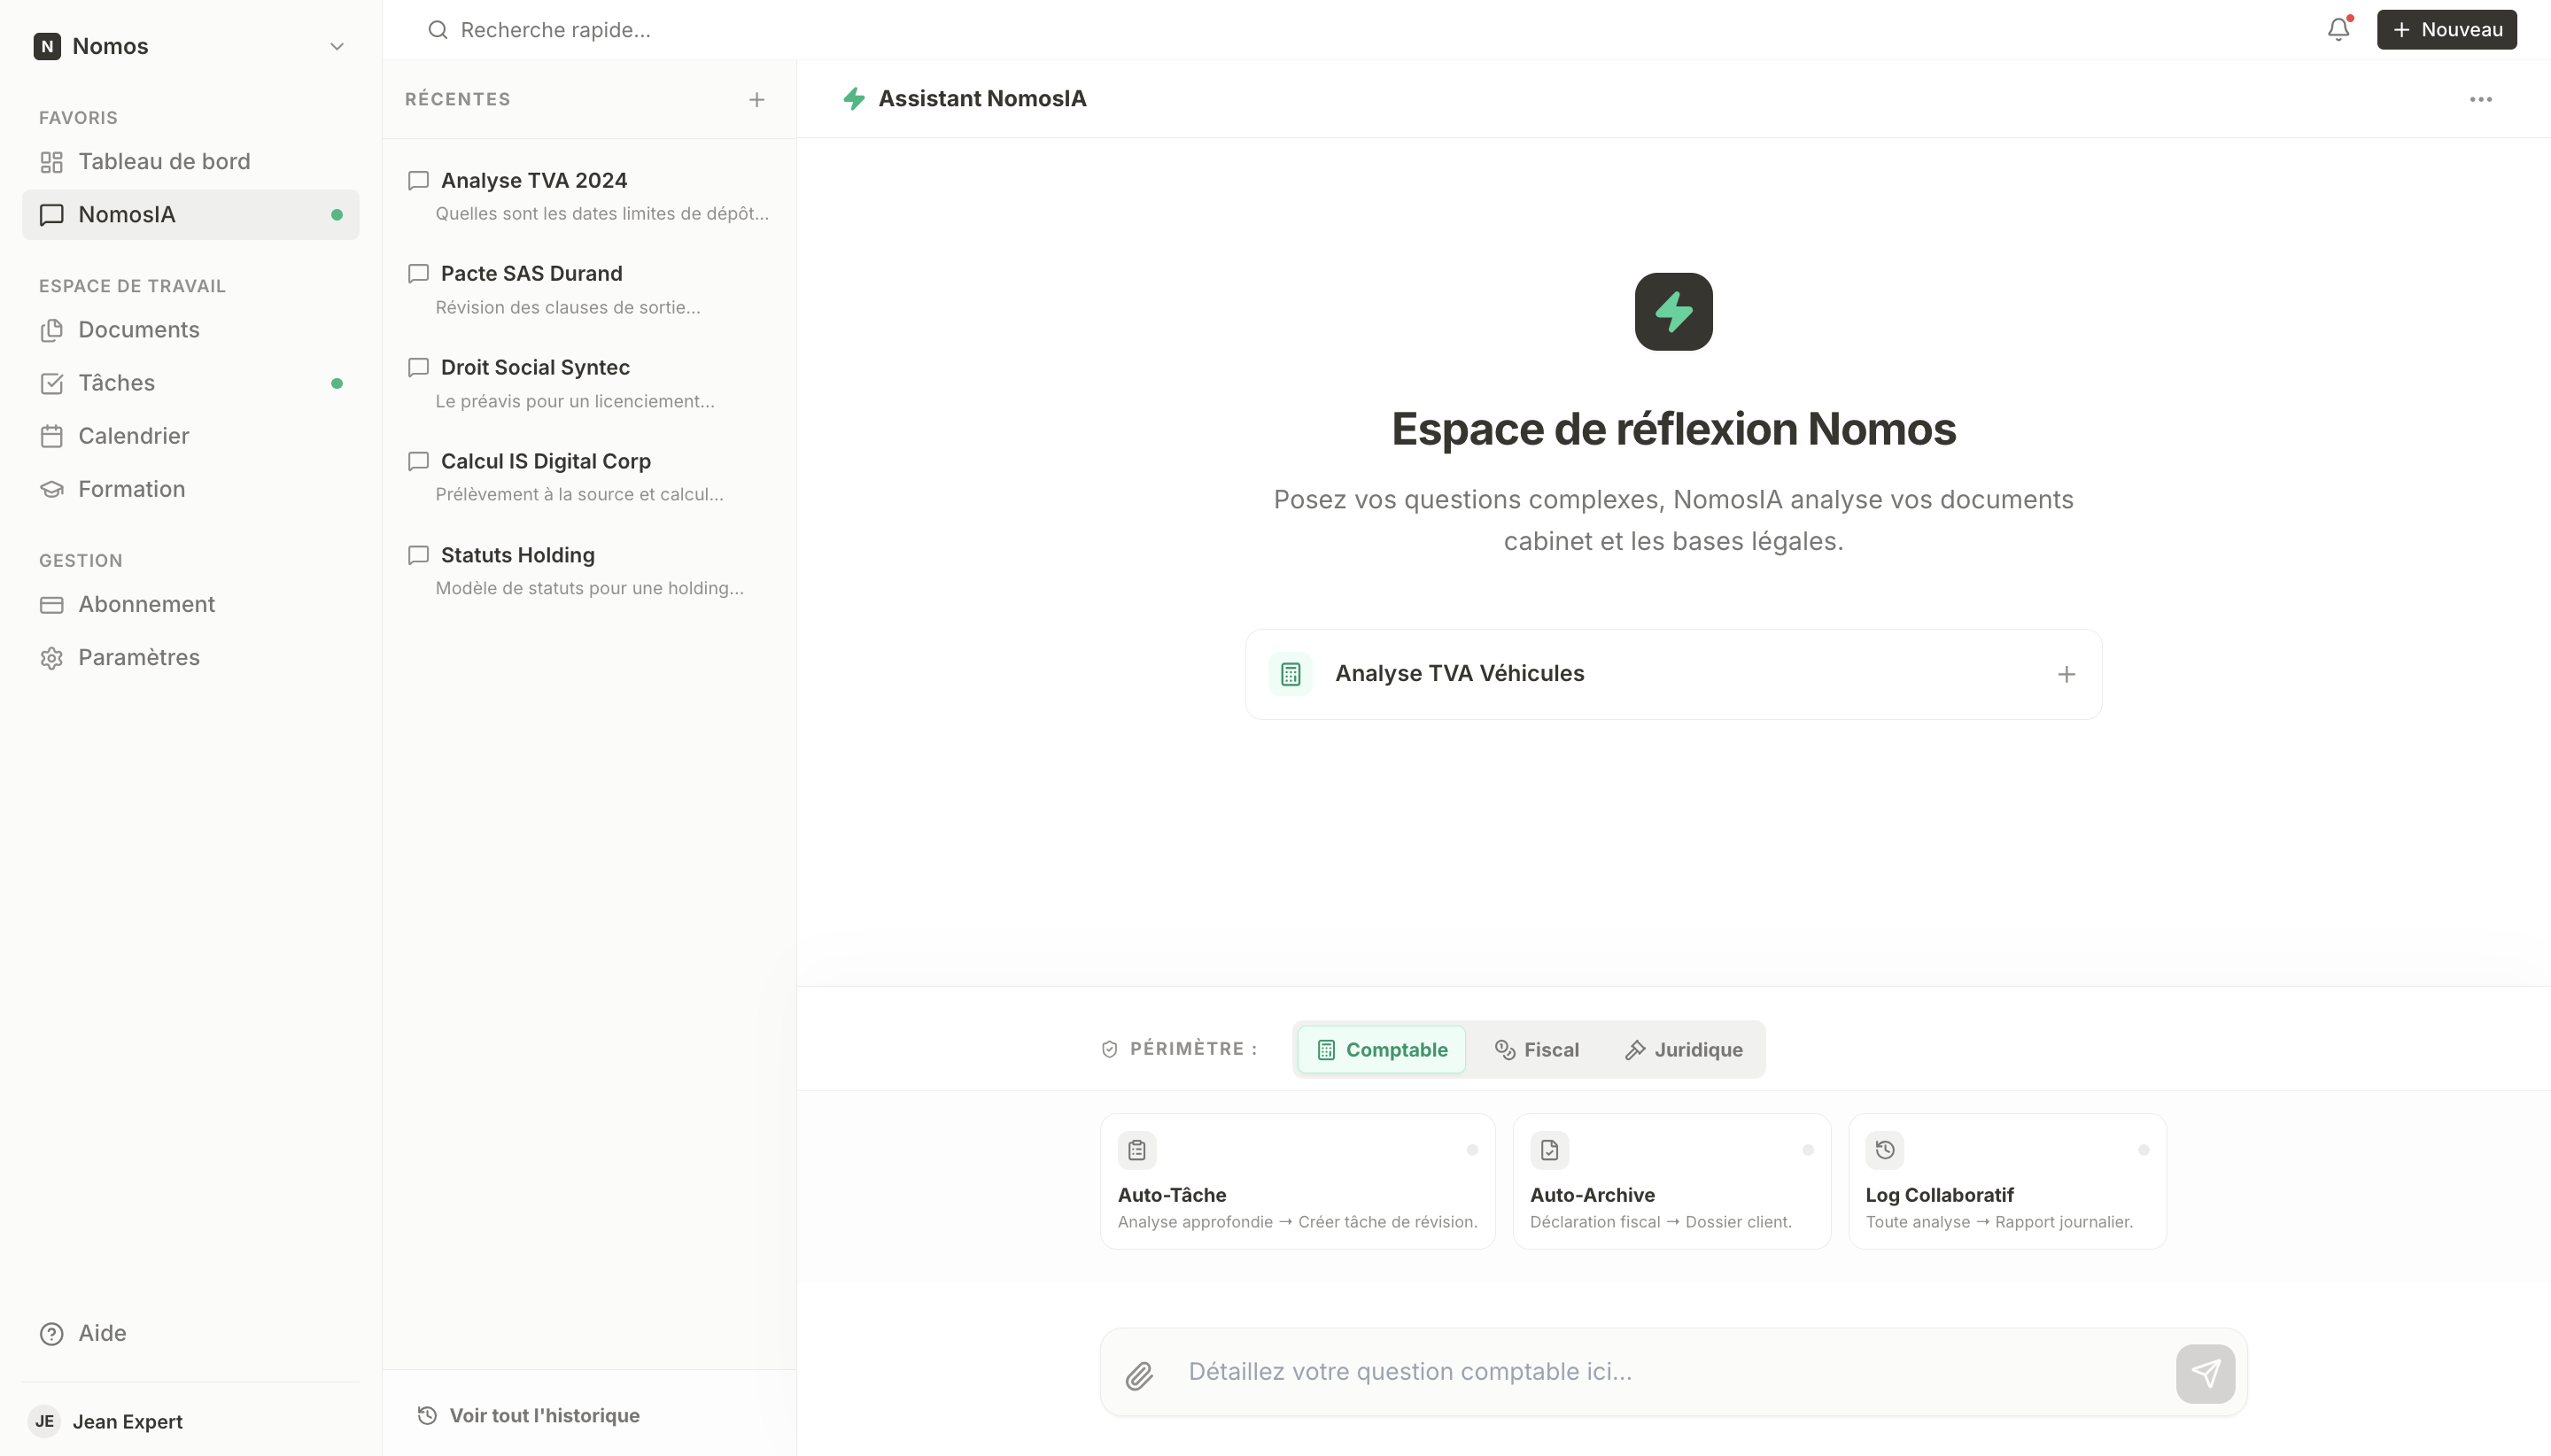The width and height of the screenshot is (2551, 1456).
Task: Open Calendrier from the sidebar
Action: (x=133, y=436)
